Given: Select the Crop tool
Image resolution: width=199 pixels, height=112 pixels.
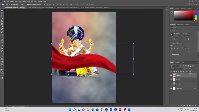Looking at the screenshot, I should tap(2, 21).
